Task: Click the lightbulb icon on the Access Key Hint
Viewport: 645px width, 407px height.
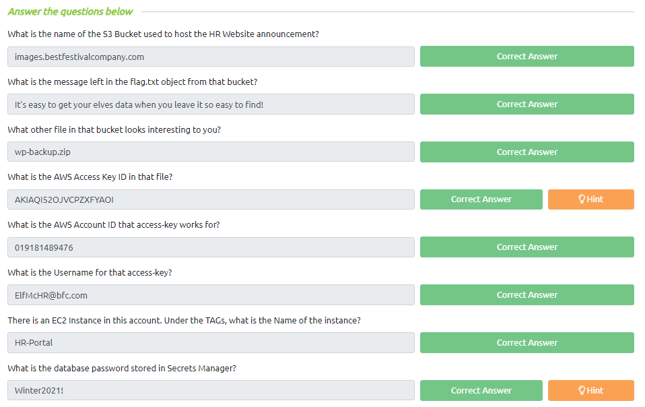Action: pos(582,199)
